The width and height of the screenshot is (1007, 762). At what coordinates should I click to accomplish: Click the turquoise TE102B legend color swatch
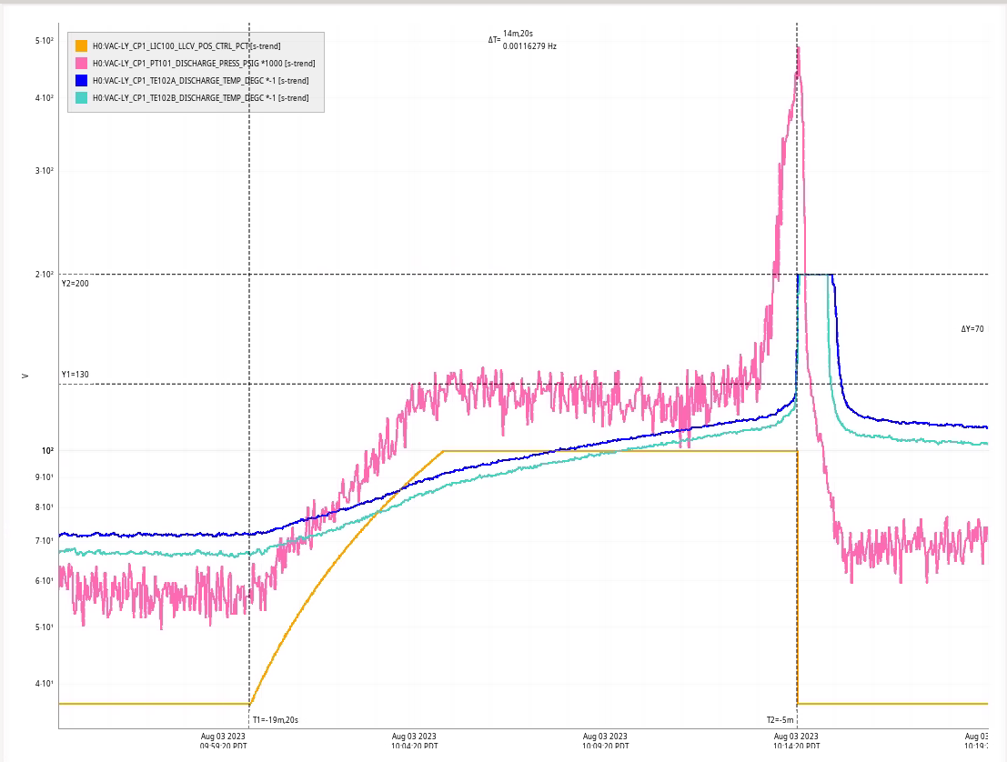pos(82,98)
